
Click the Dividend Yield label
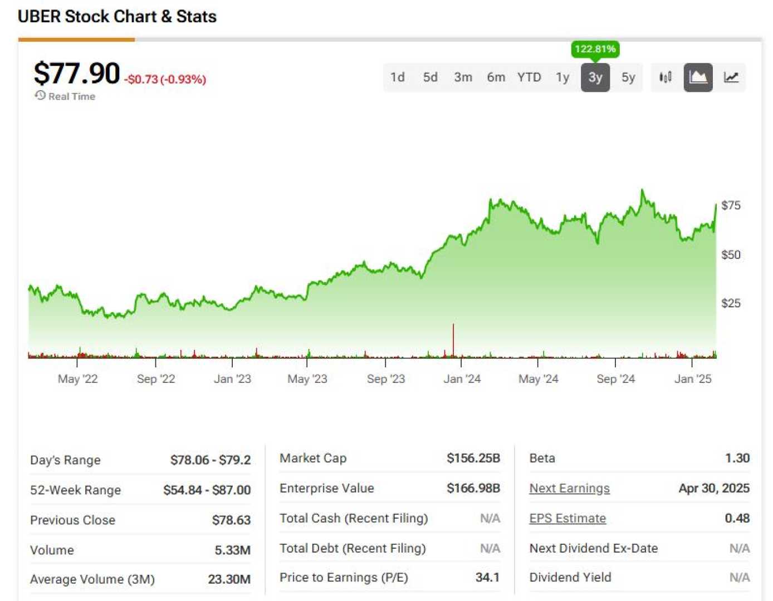coord(570,577)
